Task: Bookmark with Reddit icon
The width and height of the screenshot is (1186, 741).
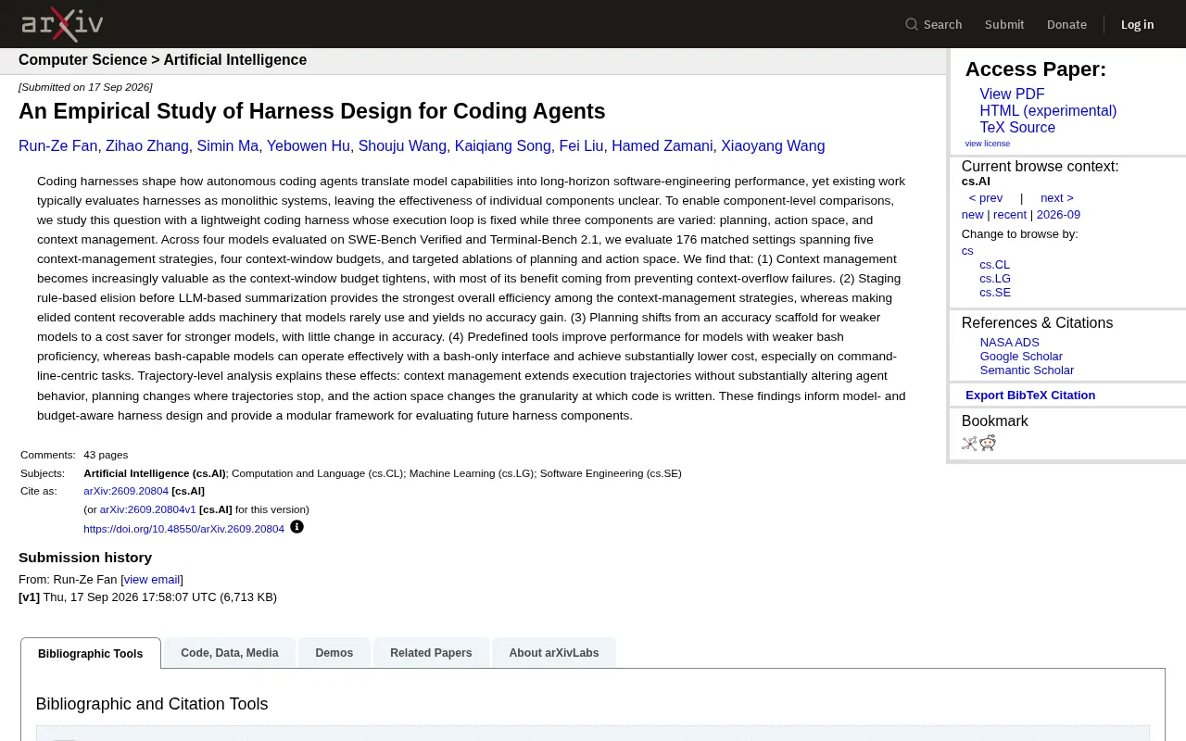Action: pyautogui.click(x=988, y=443)
